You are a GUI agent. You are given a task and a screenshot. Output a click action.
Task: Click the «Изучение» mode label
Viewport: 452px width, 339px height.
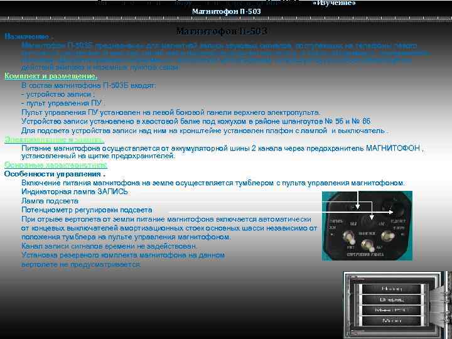[x=334, y=3]
